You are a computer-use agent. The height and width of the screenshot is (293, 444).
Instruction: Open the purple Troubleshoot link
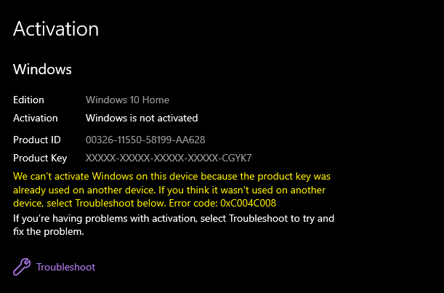pos(65,267)
